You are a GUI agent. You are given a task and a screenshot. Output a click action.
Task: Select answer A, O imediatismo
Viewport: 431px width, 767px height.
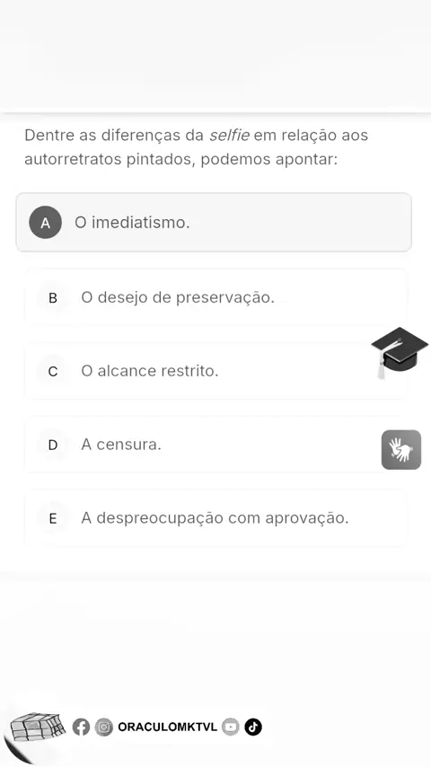[214, 223]
